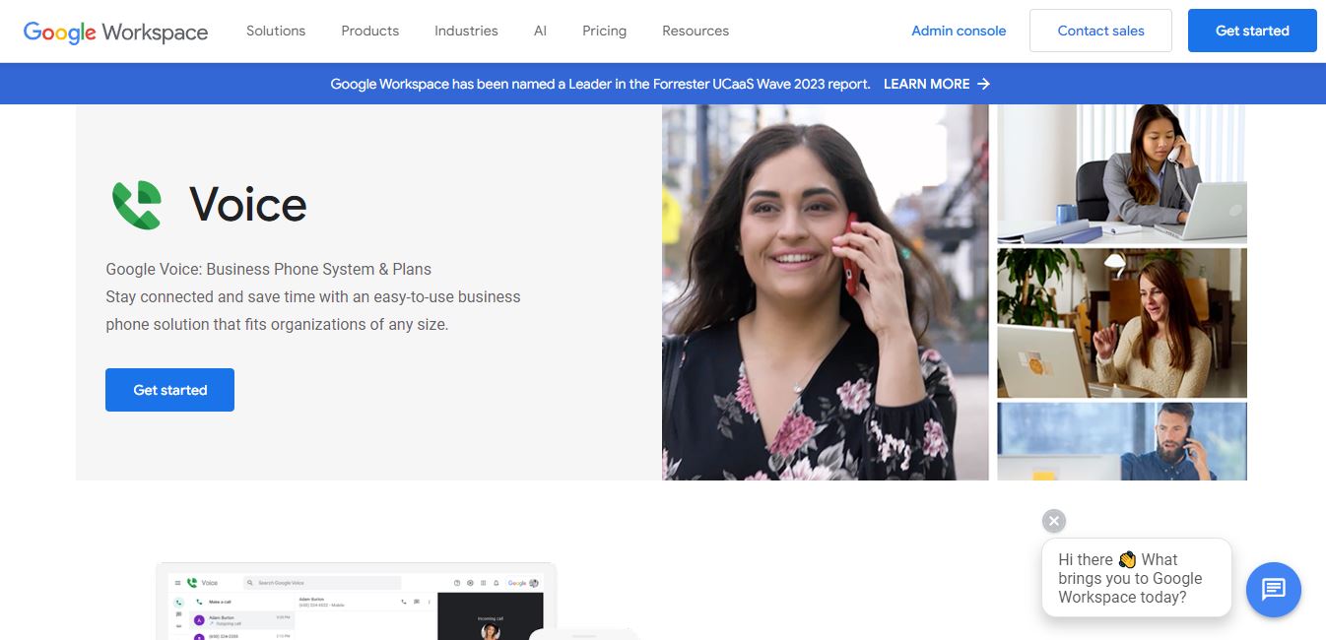Click the "Hi there" chat greeting message
This screenshot has width=1326, height=640.
(1136, 578)
